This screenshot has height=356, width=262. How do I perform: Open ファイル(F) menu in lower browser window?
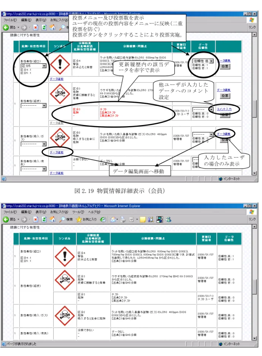pos(10,212)
